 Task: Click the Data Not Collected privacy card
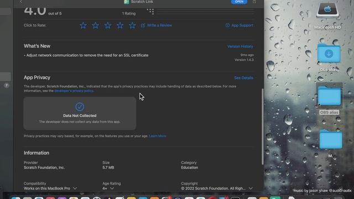pos(80,113)
